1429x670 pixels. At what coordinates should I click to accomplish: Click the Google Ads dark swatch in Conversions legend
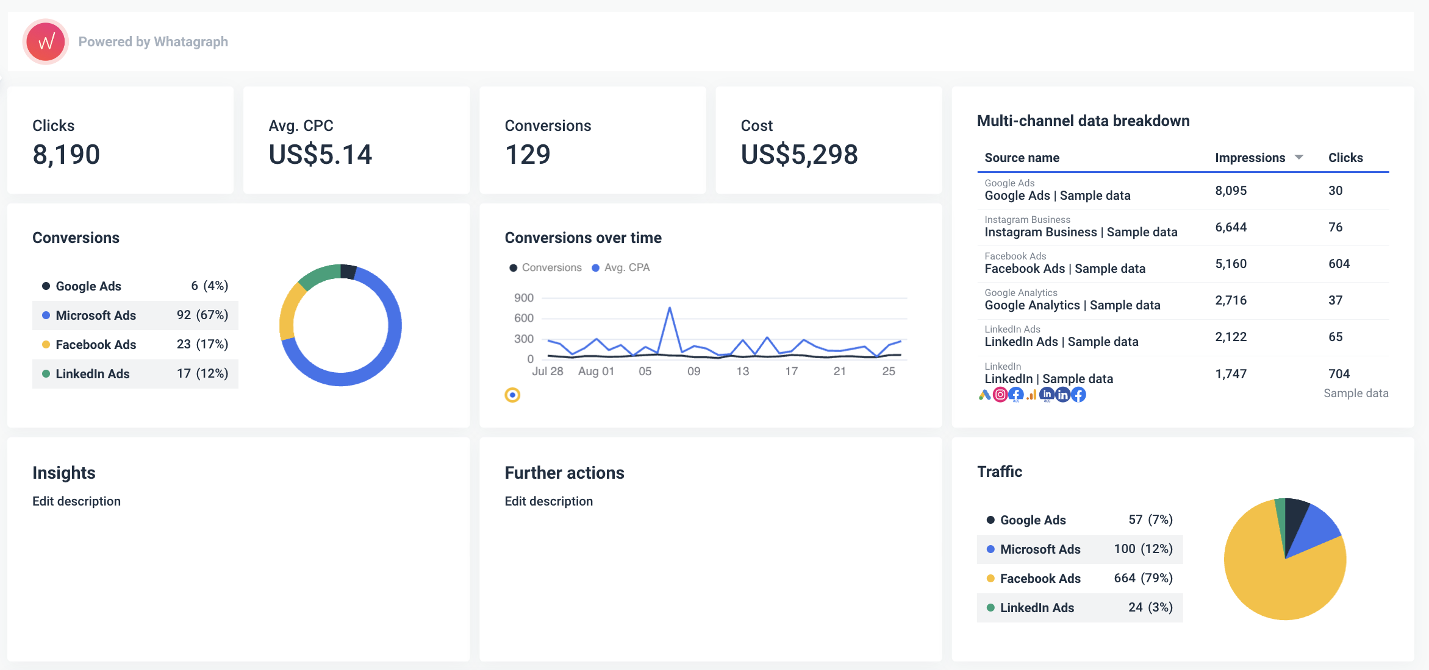pyautogui.click(x=46, y=286)
